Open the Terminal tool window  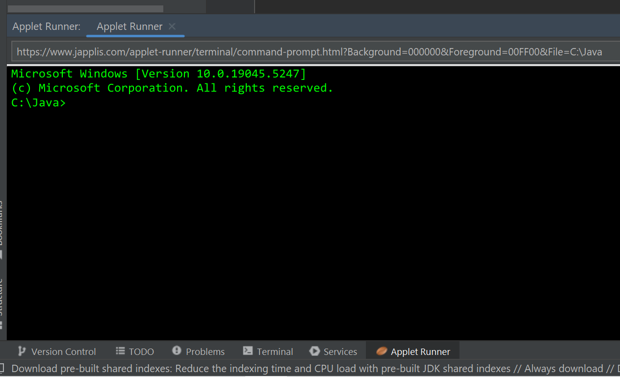(x=268, y=352)
